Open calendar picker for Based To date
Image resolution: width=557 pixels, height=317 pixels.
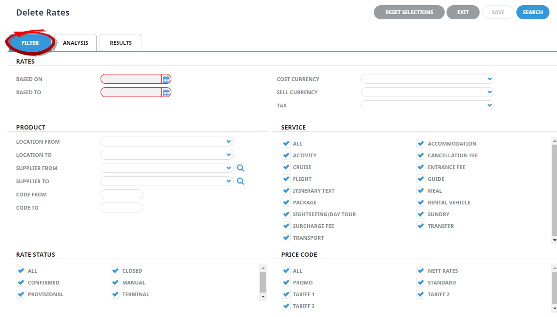pos(166,92)
